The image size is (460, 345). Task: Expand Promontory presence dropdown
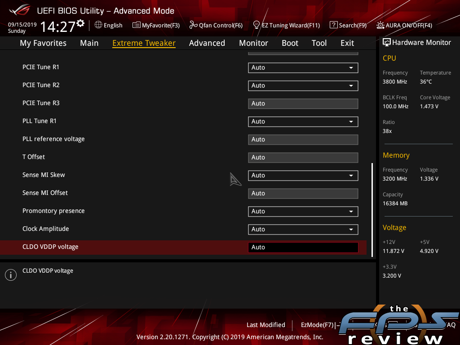pos(303,212)
